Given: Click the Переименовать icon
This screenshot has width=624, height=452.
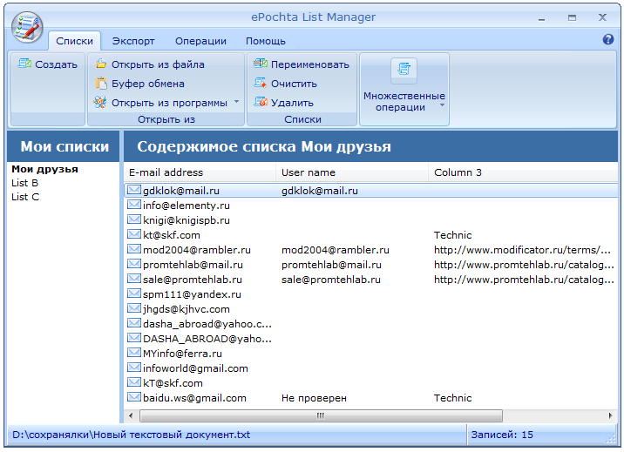Looking at the screenshot, I should (261, 64).
